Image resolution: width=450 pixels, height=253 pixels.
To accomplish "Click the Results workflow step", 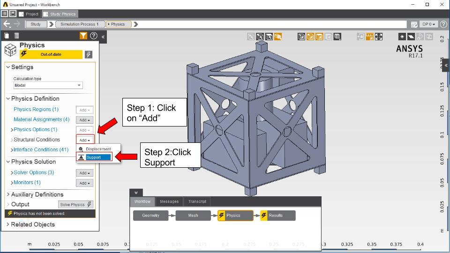I will coord(278,216).
